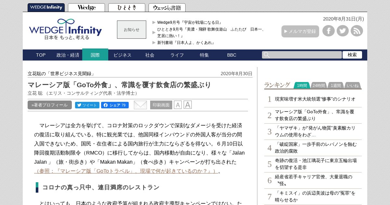Click the article headline マレーシア版「GoTo外食」
Viewport: 390px width, 205px height.
tap(120, 85)
